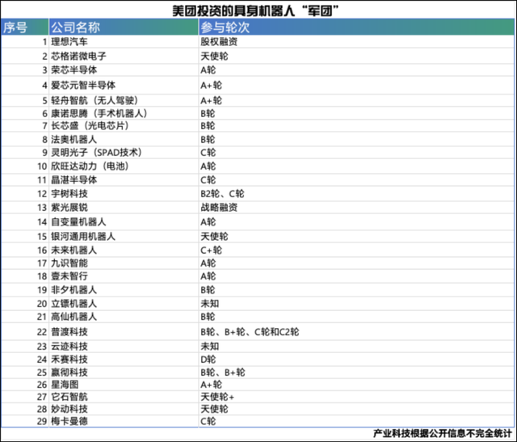Select the sequence number 12 cell
This screenshot has width=517, height=442.
(x=25, y=194)
